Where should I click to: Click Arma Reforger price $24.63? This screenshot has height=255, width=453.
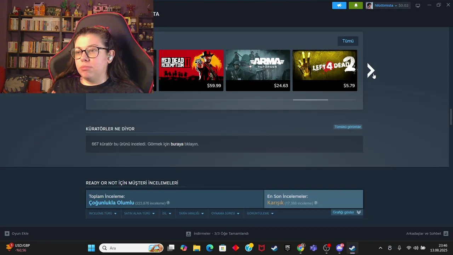(x=281, y=86)
